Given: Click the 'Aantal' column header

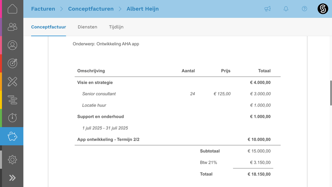Looking at the screenshot, I should 188,71.
